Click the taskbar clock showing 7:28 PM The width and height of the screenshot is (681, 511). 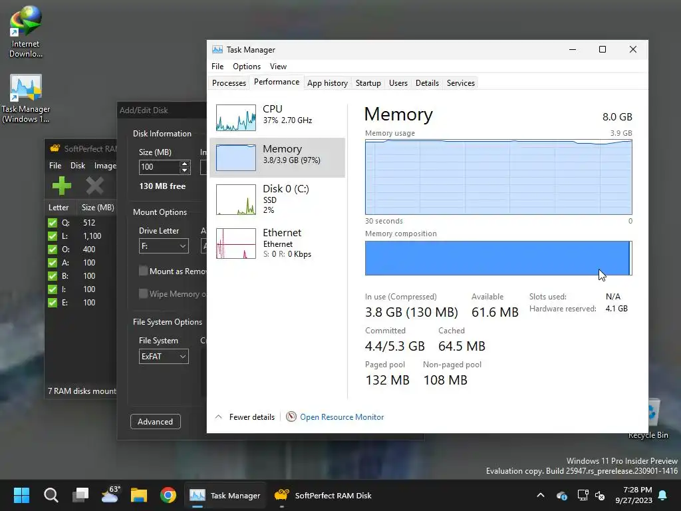point(634,495)
